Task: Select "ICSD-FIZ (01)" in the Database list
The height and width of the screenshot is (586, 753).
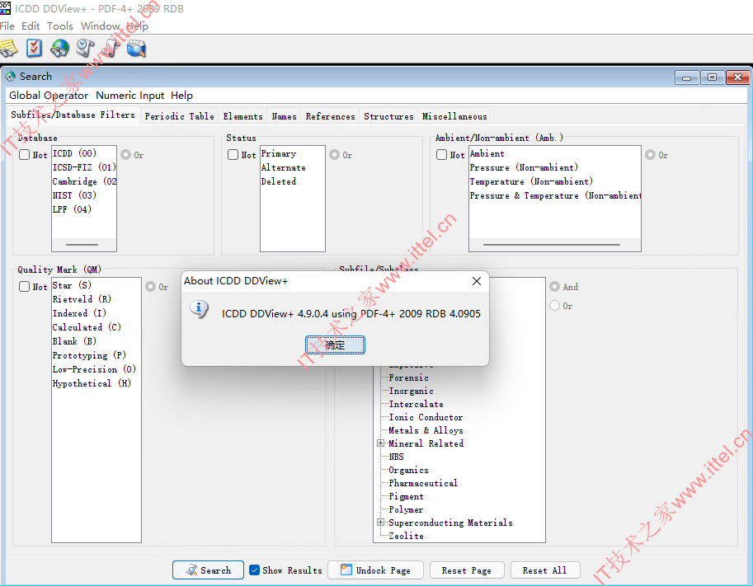Action: [x=84, y=167]
